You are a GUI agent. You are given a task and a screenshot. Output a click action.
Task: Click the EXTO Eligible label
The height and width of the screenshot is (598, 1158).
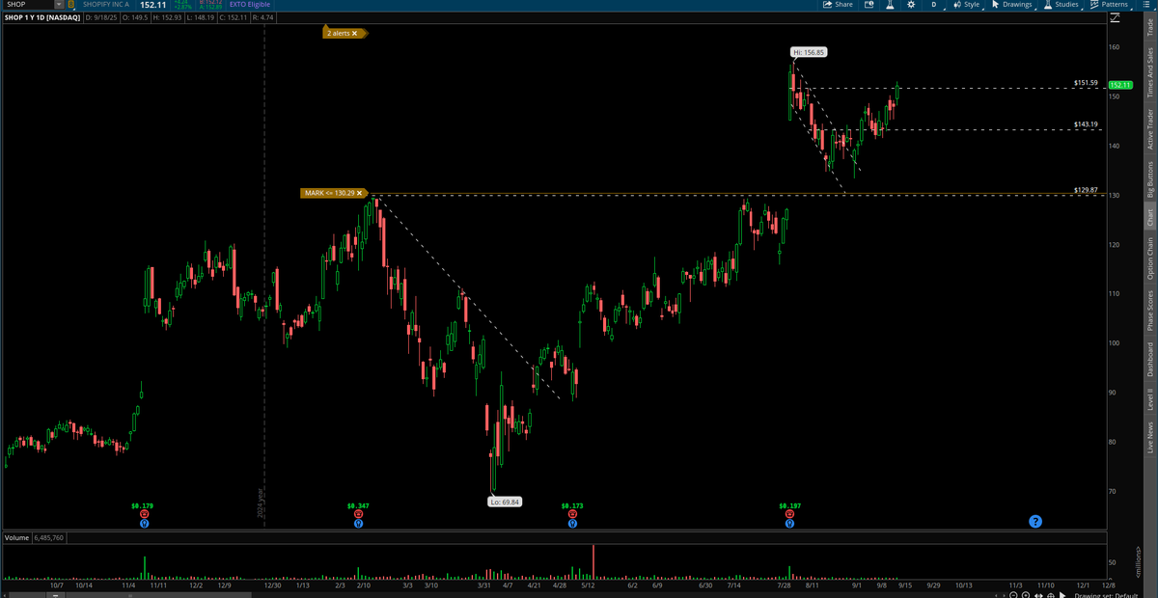[249, 5]
